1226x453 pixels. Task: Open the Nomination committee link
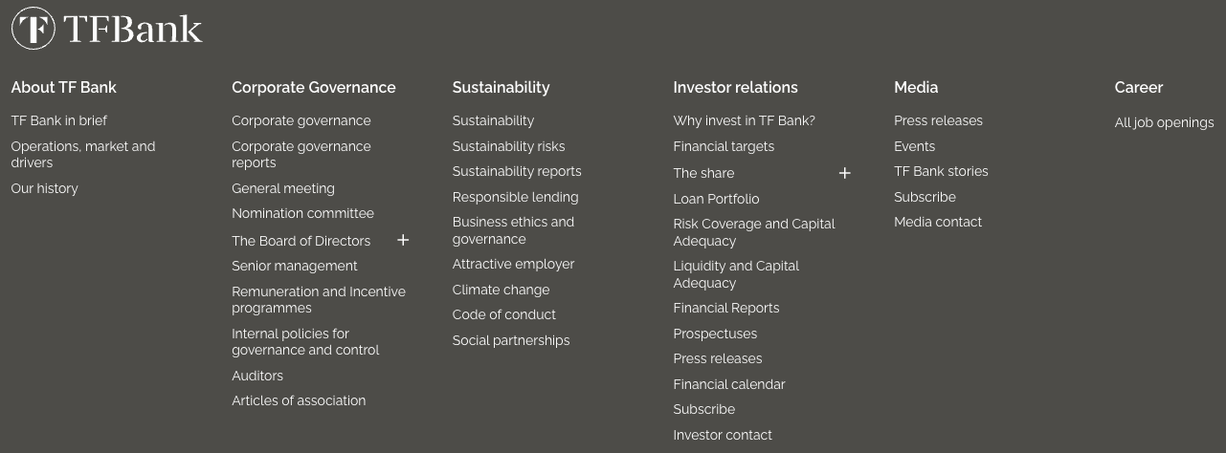302,213
